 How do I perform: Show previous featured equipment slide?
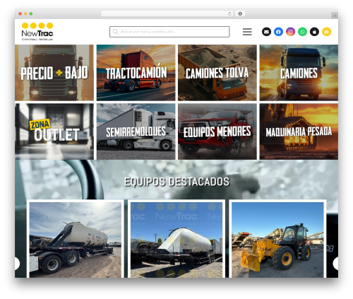[17, 264]
